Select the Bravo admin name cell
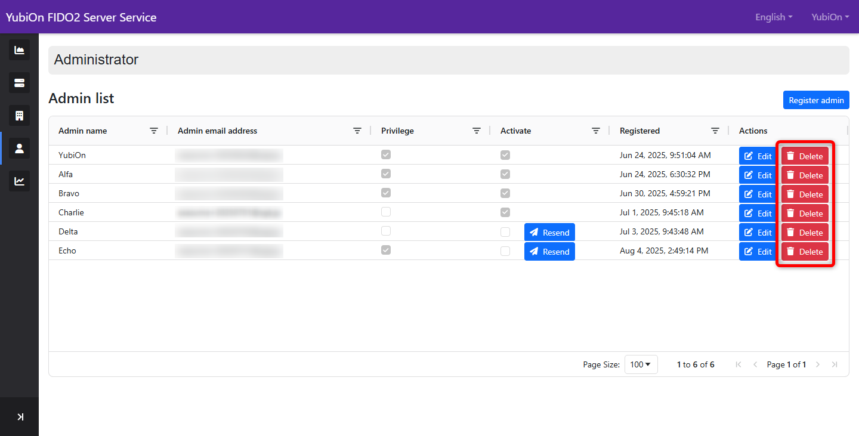This screenshot has width=859, height=436. click(x=69, y=193)
